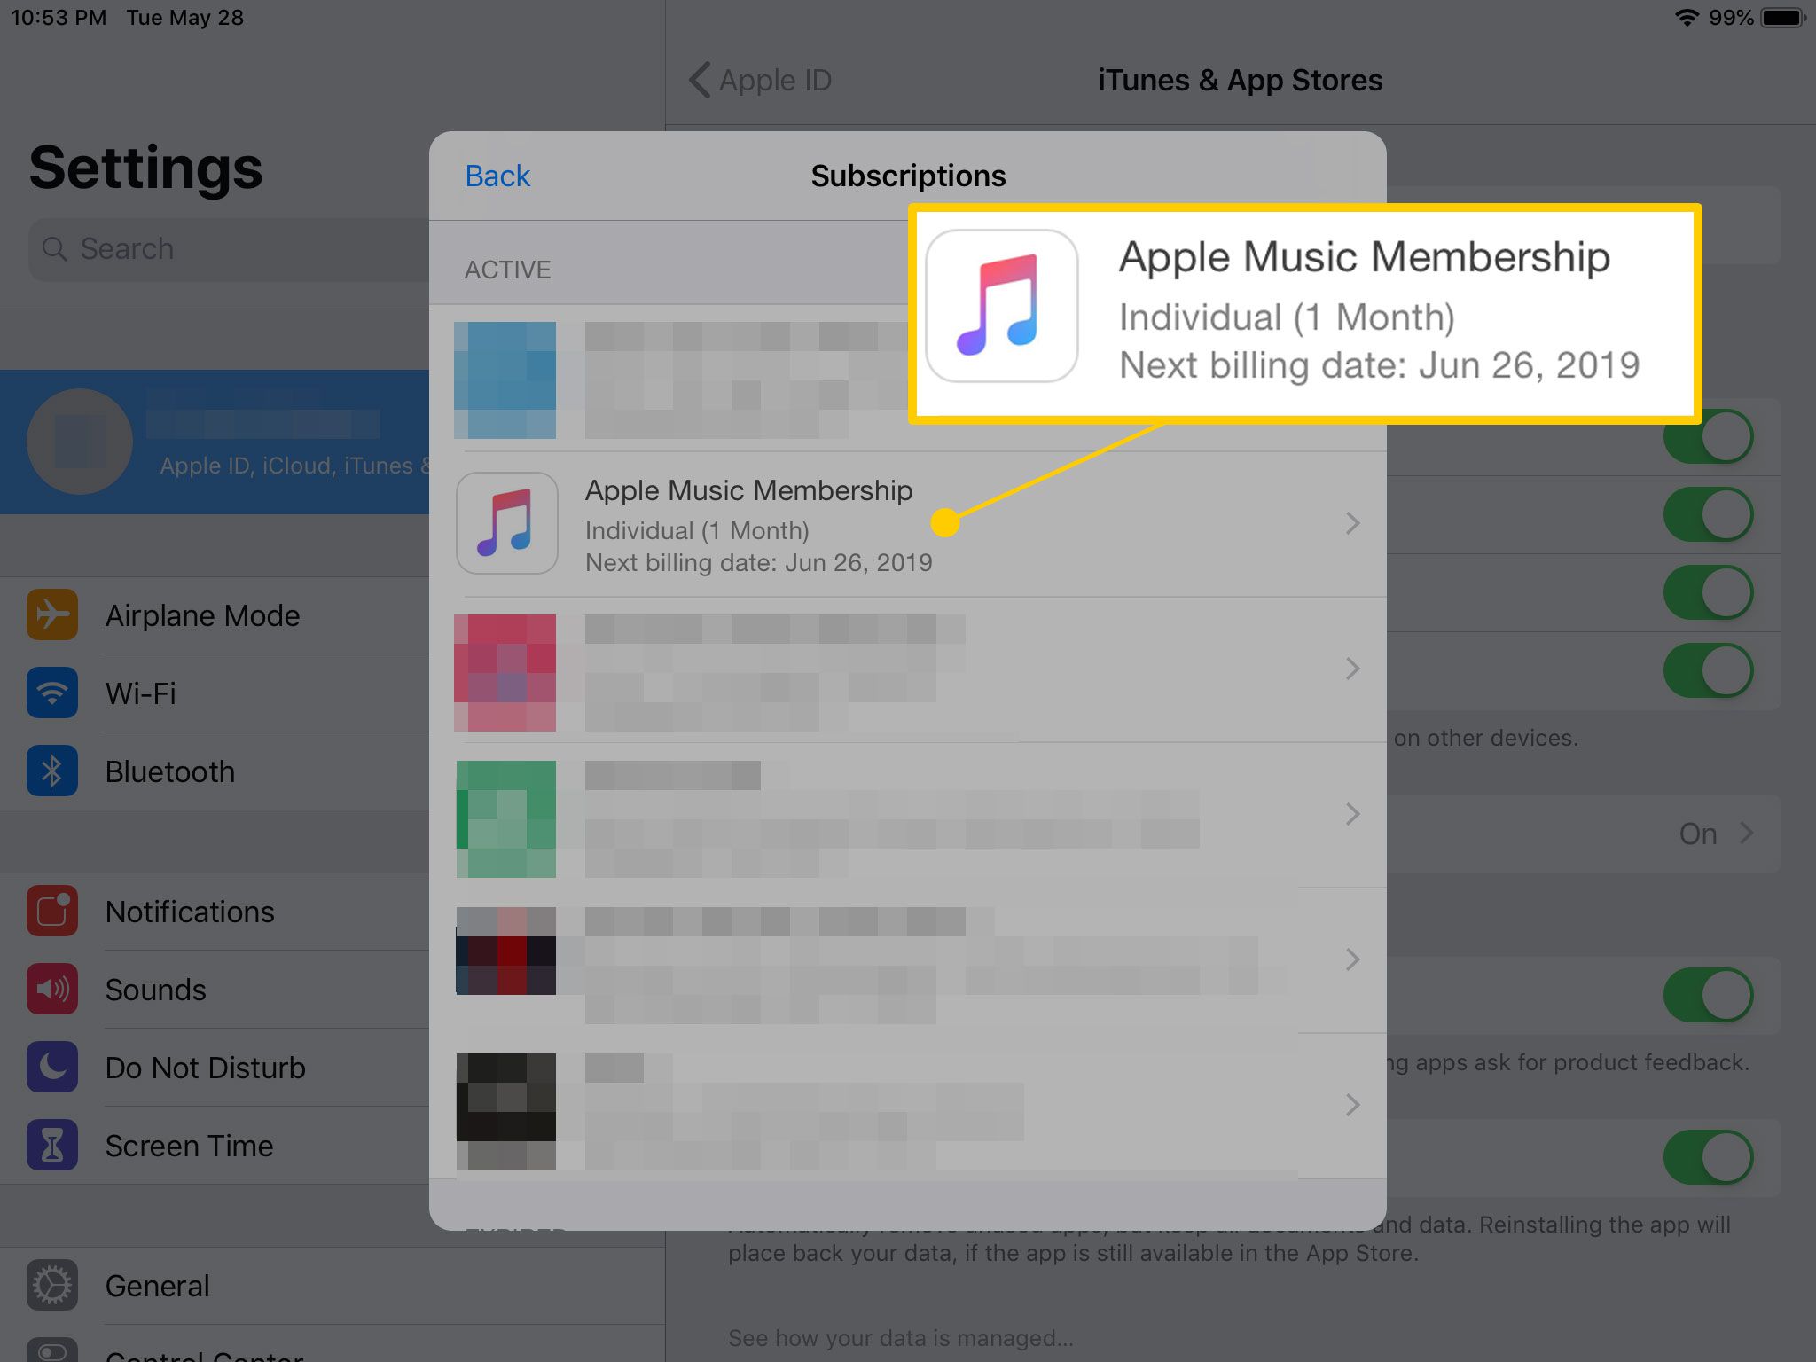Tap the ACTIVE section header
The width and height of the screenshot is (1816, 1362).
coord(507,270)
